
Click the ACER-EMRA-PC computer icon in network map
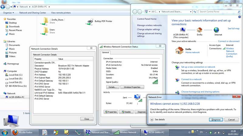(183, 30)
